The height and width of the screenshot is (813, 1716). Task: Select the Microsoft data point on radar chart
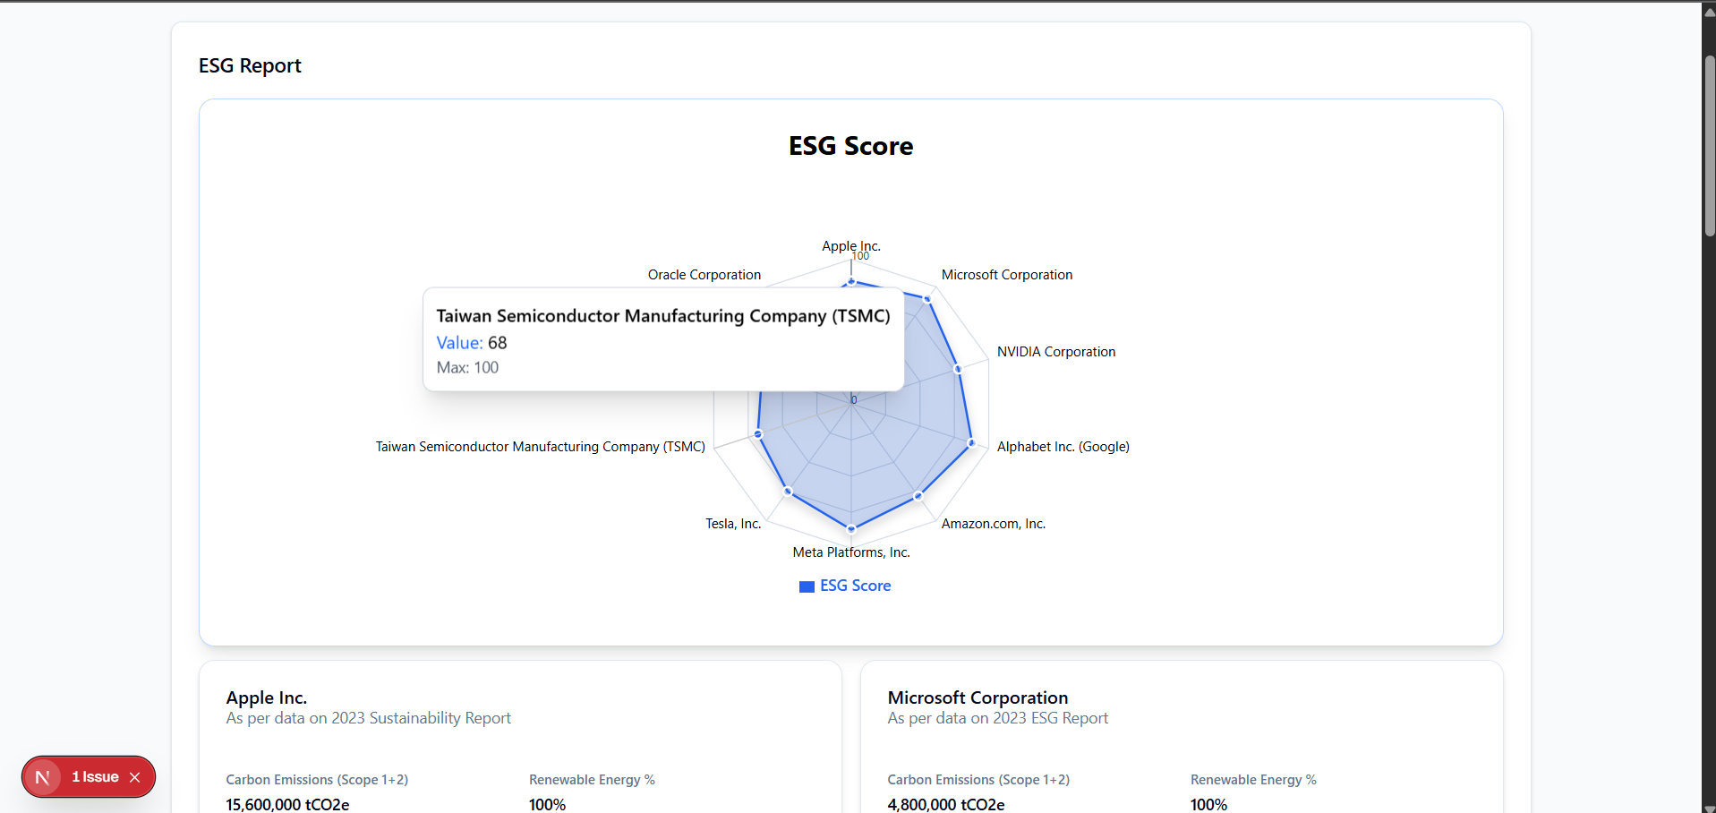pyautogui.click(x=927, y=299)
